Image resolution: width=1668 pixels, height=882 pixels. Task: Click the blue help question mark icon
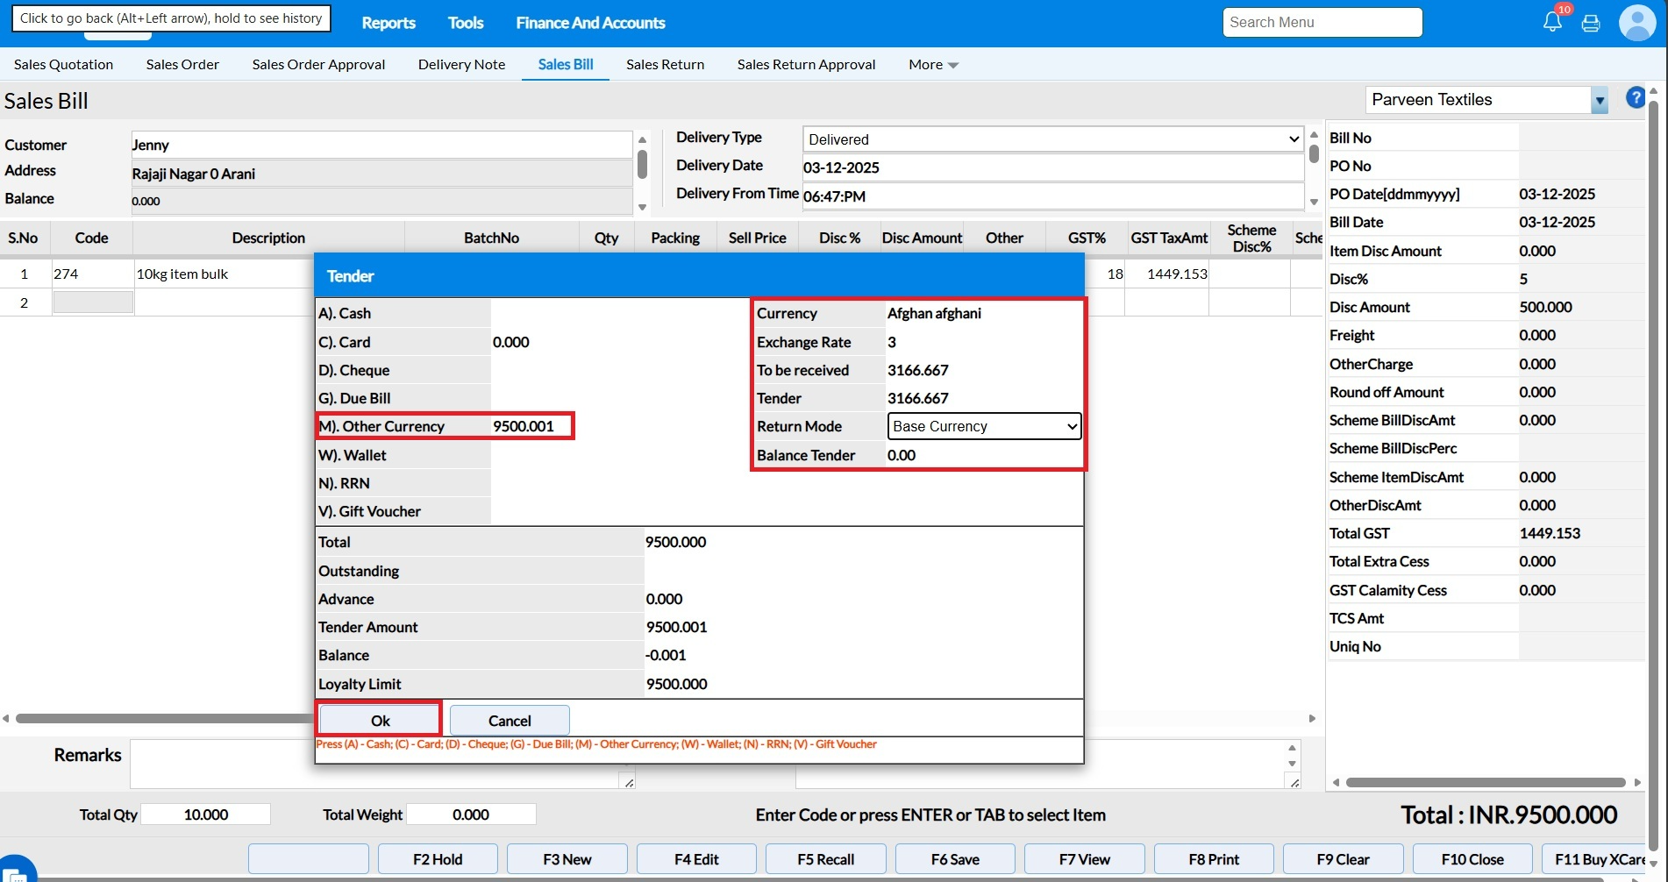click(1635, 98)
